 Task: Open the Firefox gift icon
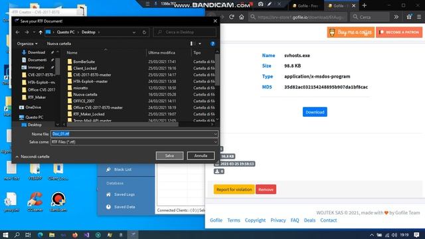pyautogui.click(x=409, y=17)
